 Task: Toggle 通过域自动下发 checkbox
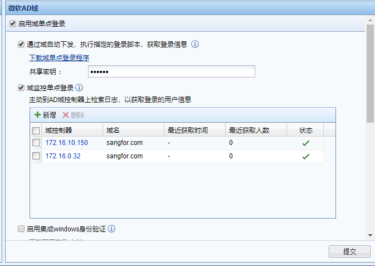21,44
